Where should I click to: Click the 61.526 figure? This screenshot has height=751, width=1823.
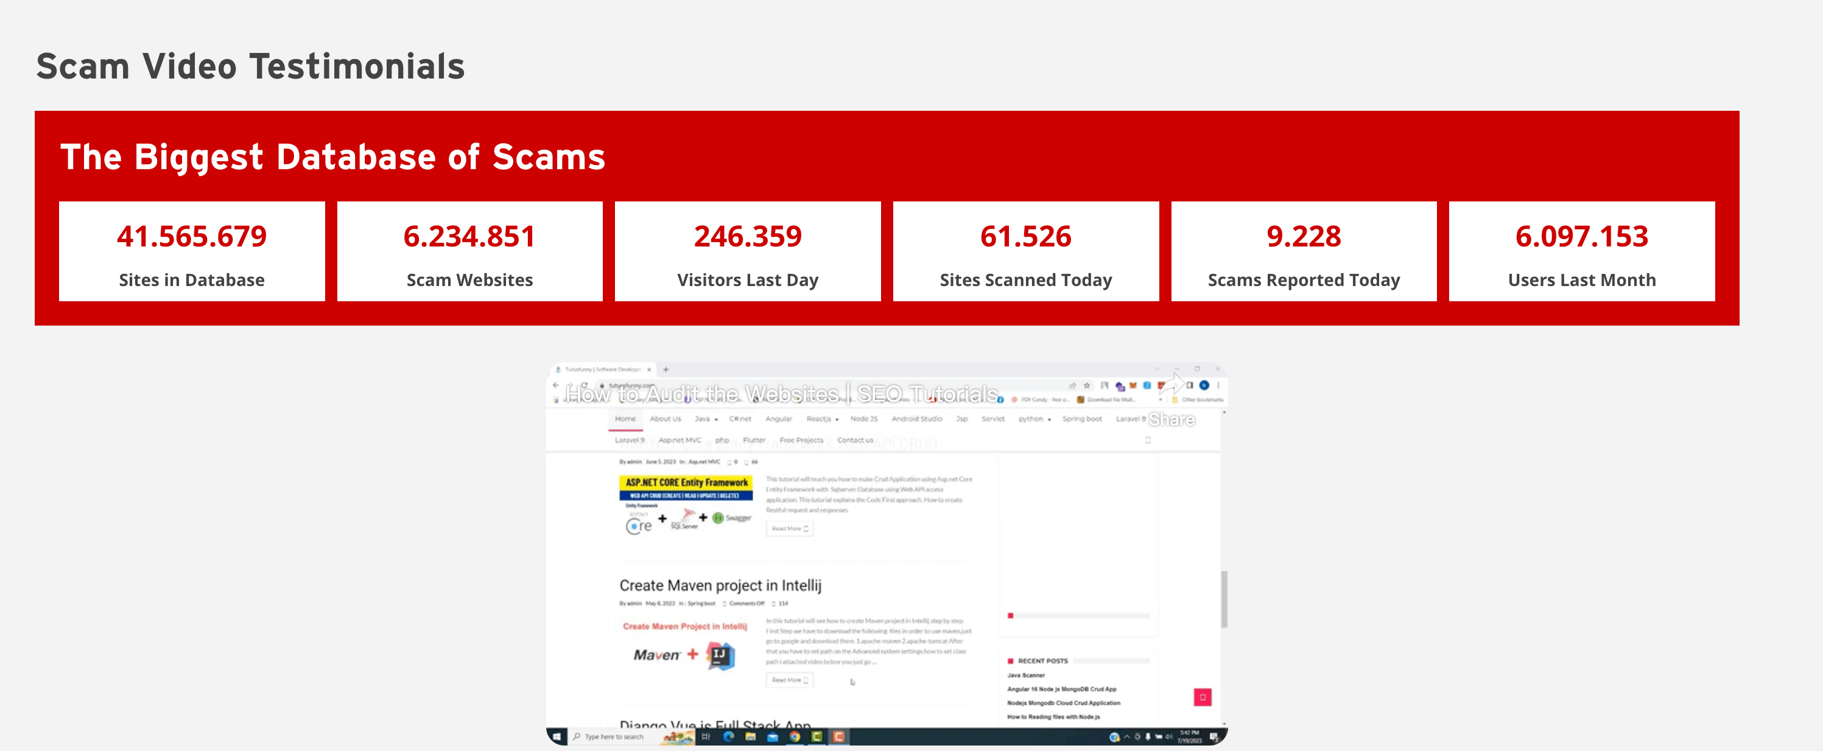pyautogui.click(x=1026, y=236)
